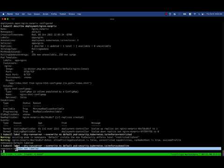The image size is (224, 168).
Task: Open the Session menu
Action: click(x=37, y=14)
